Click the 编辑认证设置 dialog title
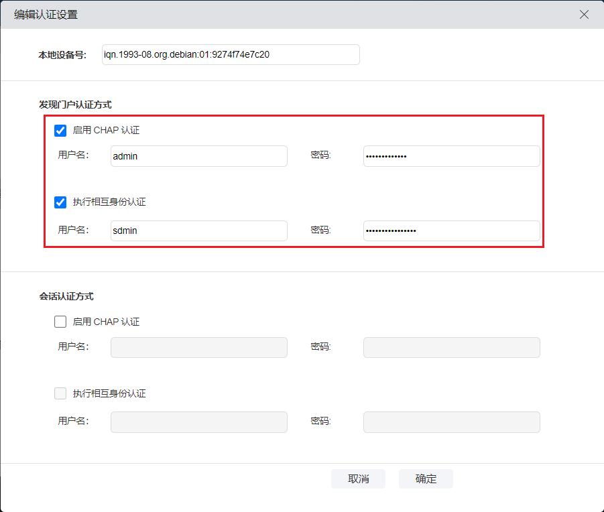Viewport: 604px width, 512px height. tap(46, 14)
